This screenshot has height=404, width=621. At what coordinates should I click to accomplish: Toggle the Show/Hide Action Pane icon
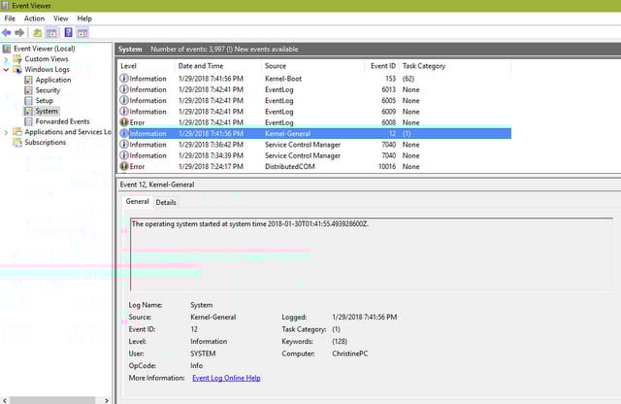[x=82, y=33]
